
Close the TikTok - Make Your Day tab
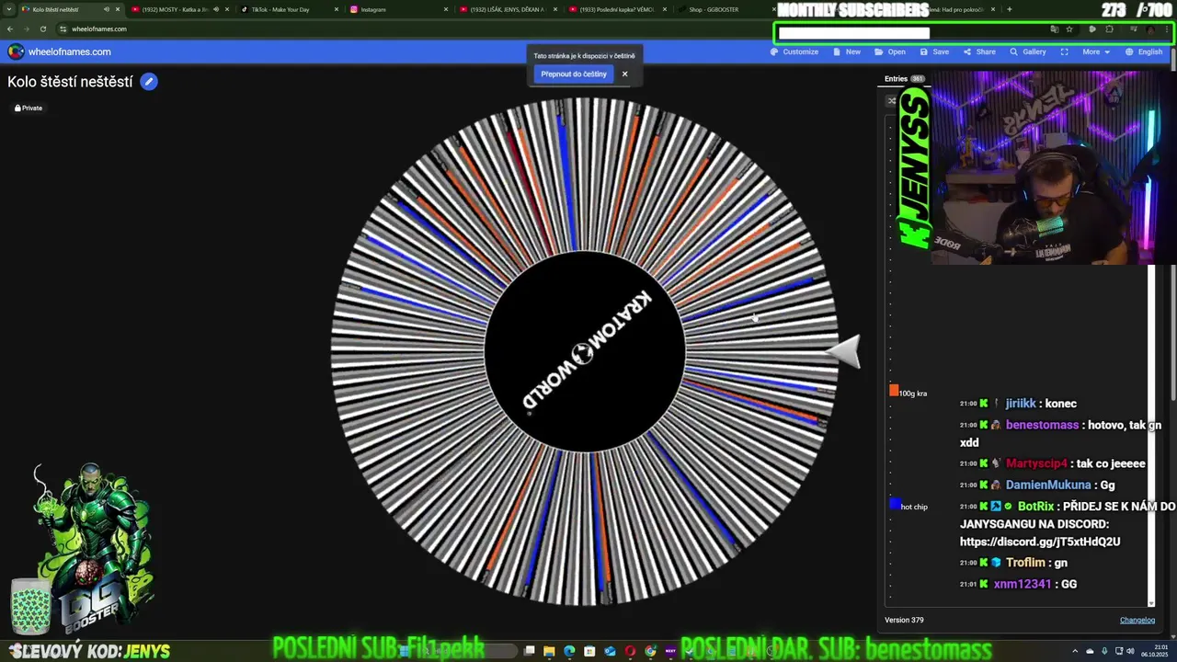point(337,9)
